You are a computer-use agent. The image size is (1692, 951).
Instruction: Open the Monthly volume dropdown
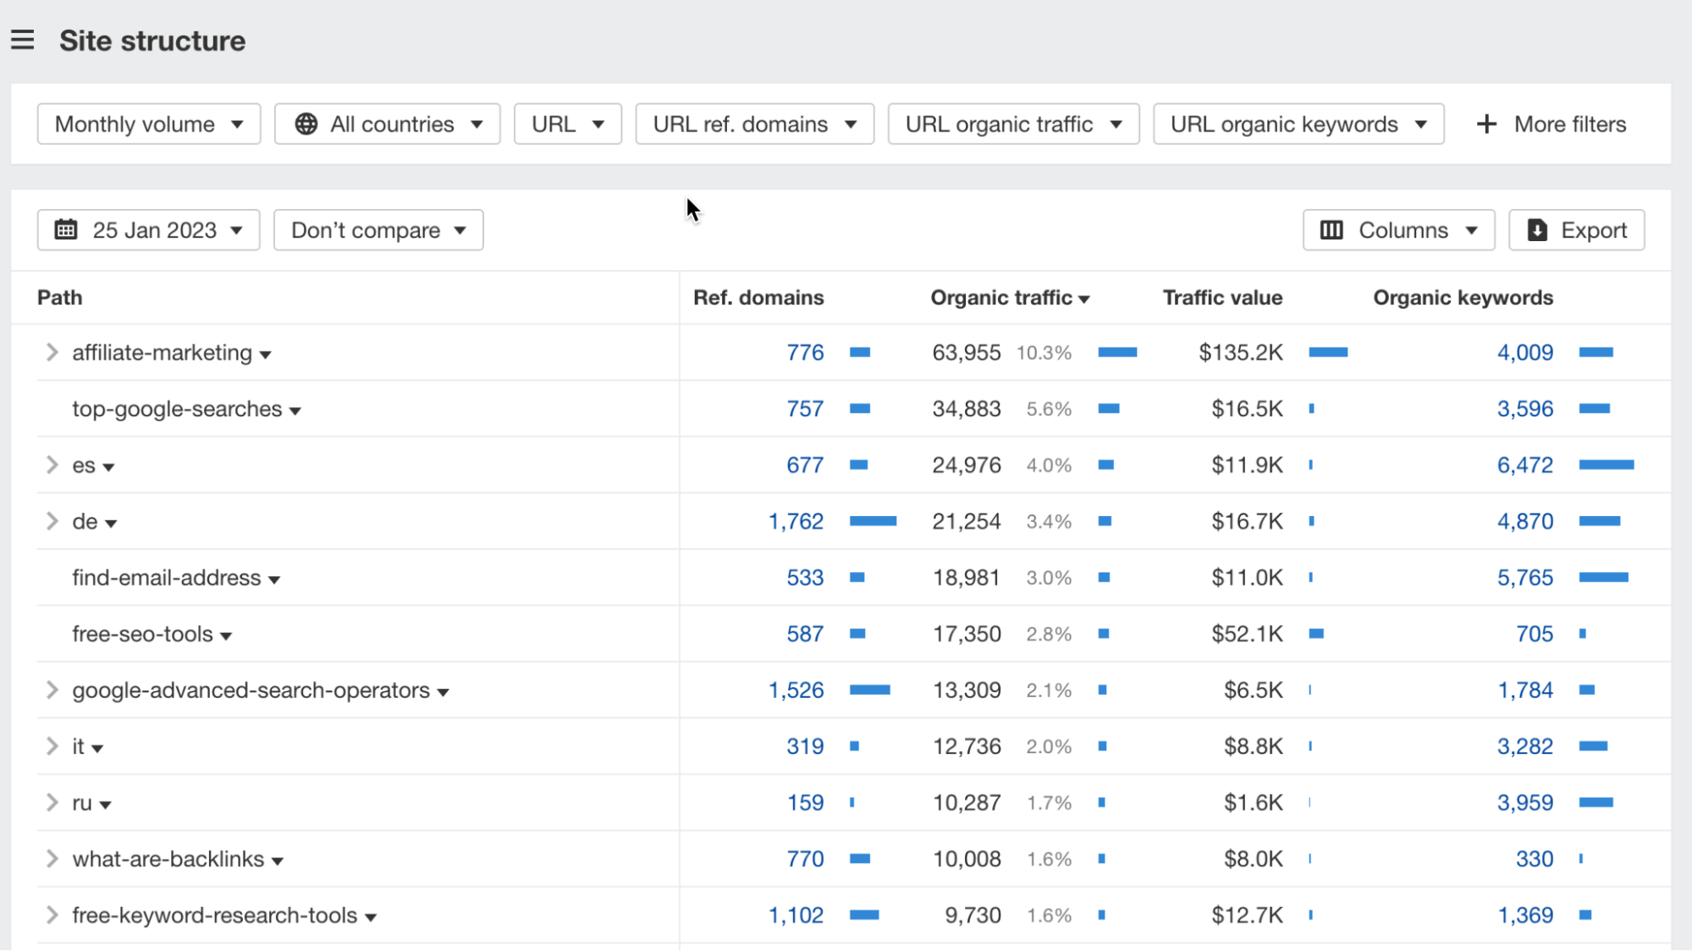(147, 124)
